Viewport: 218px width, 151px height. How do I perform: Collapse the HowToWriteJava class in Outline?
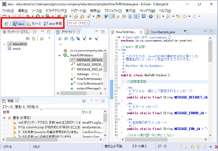pyautogui.click(x=59, y=55)
